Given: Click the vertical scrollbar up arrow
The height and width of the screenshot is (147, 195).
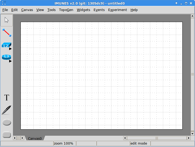Looking at the screenshot, I should pyautogui.click(x=192, y=16).
